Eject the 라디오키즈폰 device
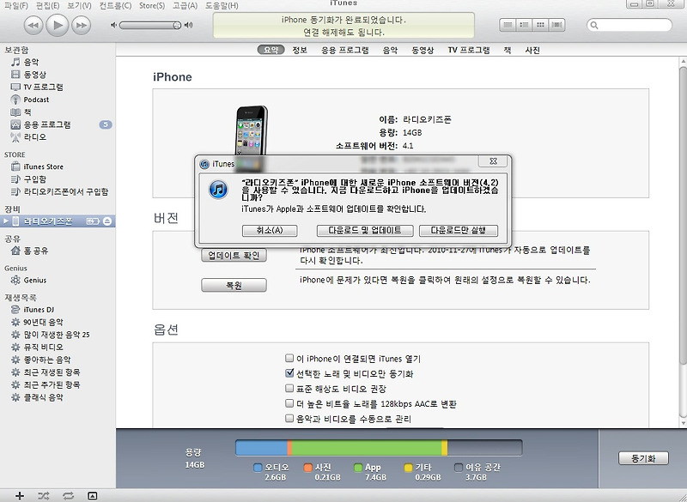The width and height of the screenshot is (687, 502). tap(107, 221)
